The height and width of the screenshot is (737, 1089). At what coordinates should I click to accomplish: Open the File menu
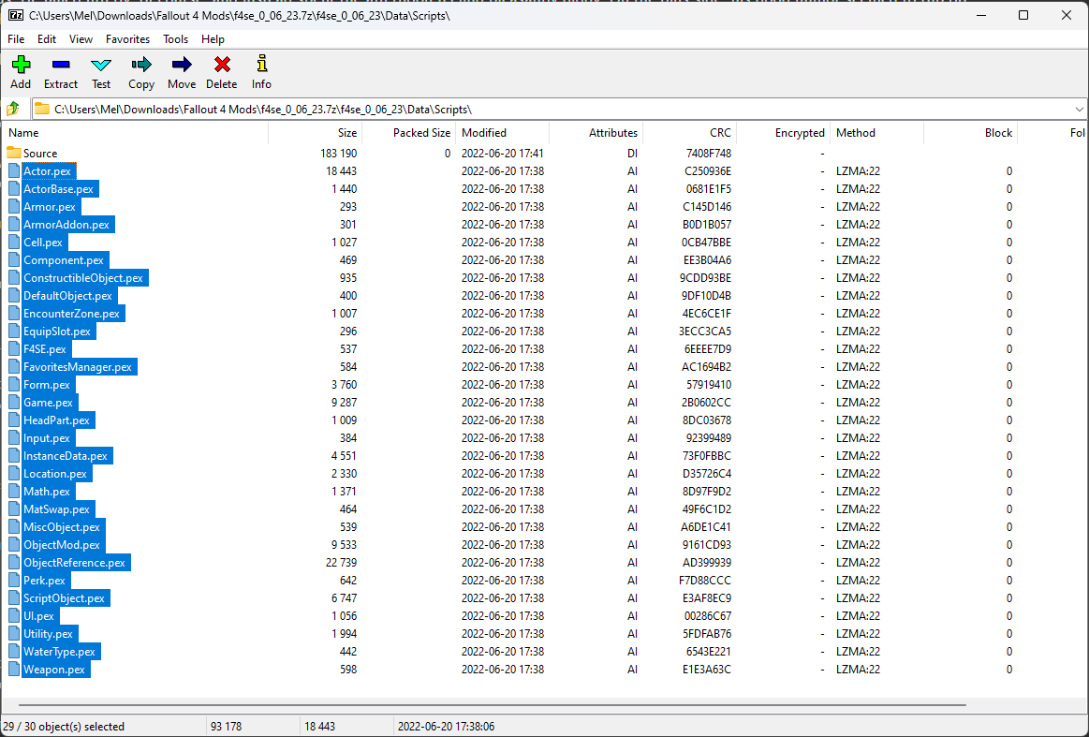(x=16, y=39)
